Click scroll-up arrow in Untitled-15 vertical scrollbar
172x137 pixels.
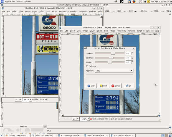[159, 36]
